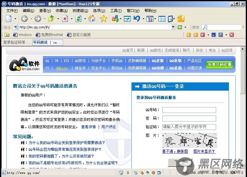The height and width of the screenshot is (177, 247).
Task: Click the green Go arrow beside address bar
Action: (x=180, y=27)
